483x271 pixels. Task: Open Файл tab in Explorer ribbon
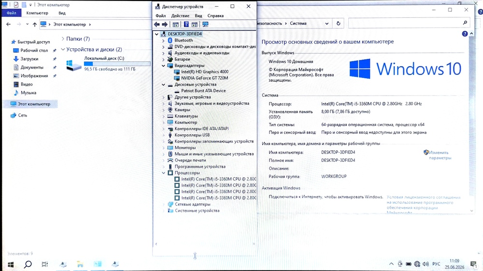(x=12, y=13)
